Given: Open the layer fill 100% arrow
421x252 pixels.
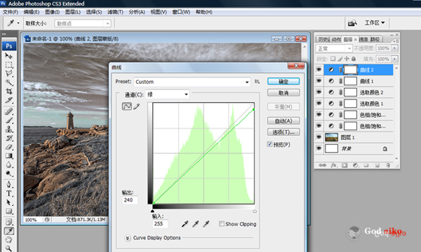Looking at the screenshot, I should (x=394, y=59).
